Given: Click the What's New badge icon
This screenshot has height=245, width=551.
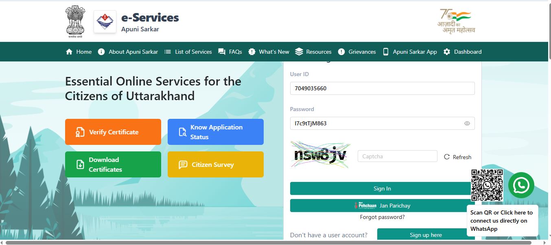Looking at the screenshot, I should coord(252,52).
